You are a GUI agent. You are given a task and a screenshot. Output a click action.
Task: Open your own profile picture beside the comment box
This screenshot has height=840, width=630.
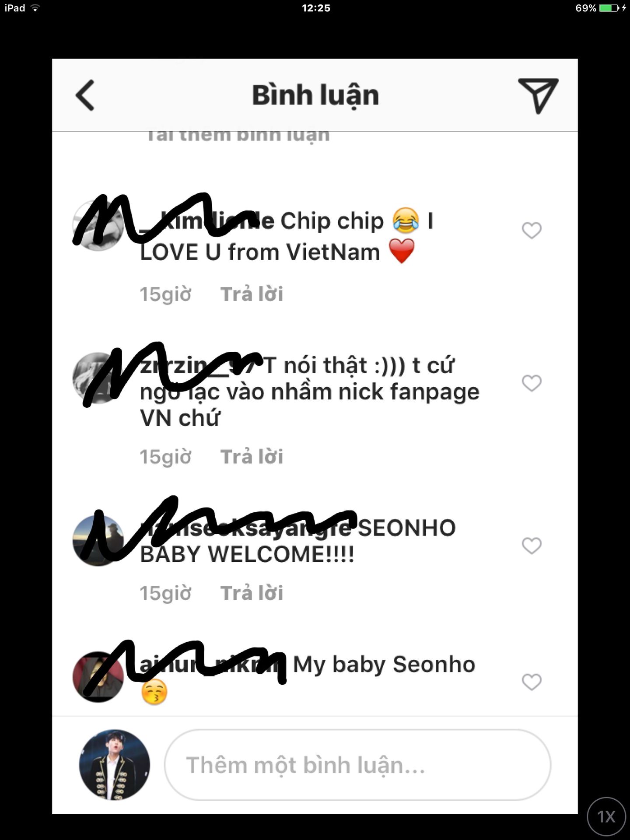click(114, 765)
